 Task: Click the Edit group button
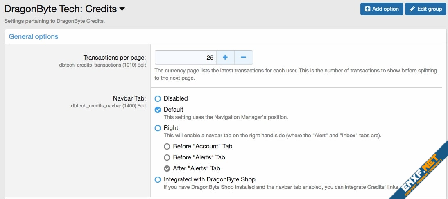click(x=425, y=9)
